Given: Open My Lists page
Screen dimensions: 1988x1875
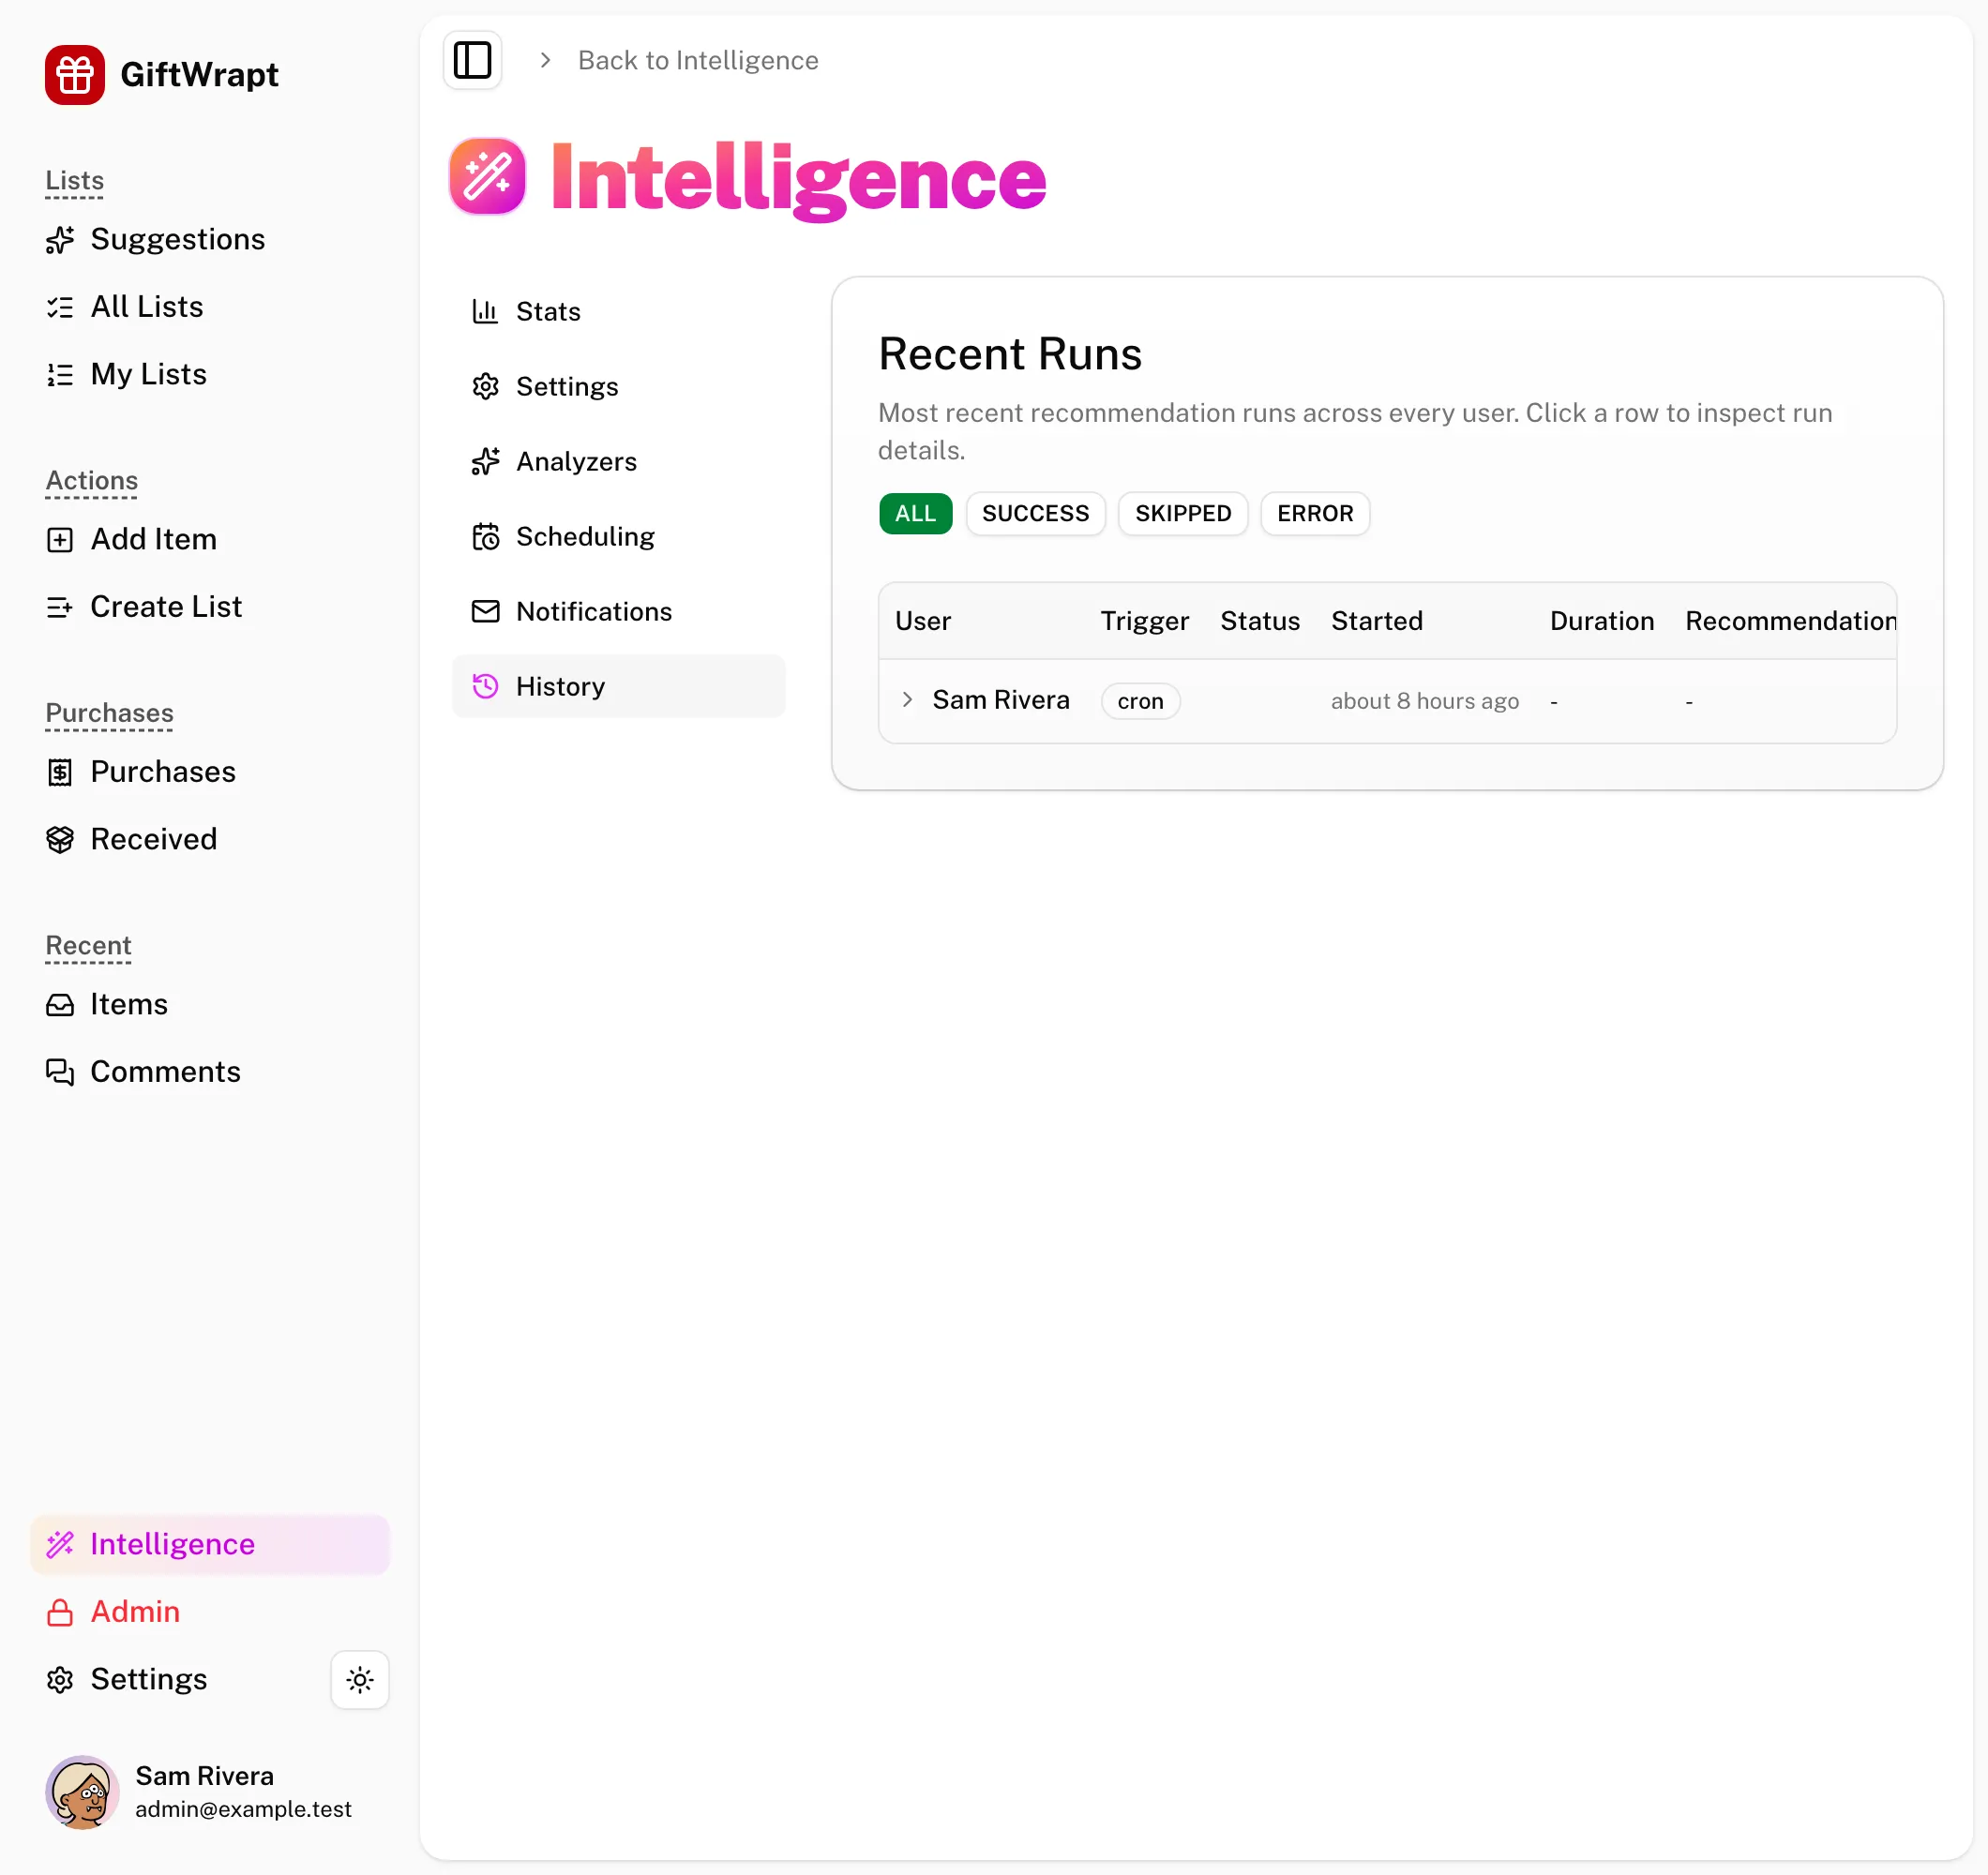Looking at the screenshot, I should (210, 374).
